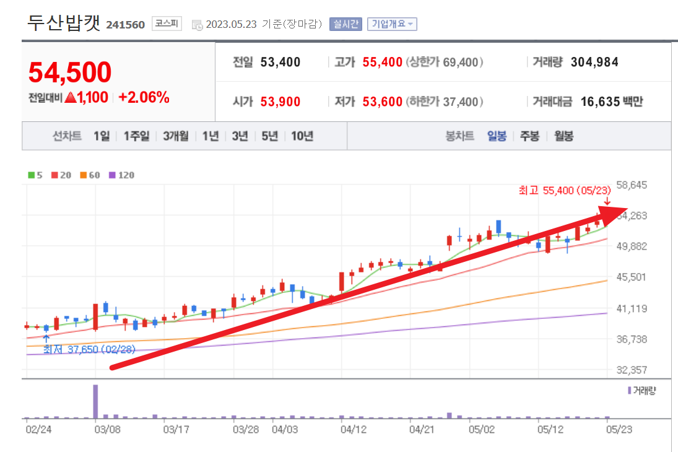Select the 5년 line chart tab
Image resolution: width=678 pixels, height=452 pixels.
270,136
